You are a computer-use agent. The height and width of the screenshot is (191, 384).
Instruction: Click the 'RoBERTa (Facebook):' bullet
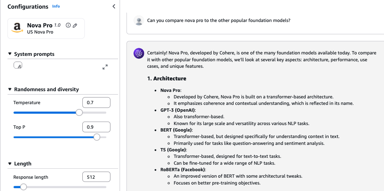point(183,169)
